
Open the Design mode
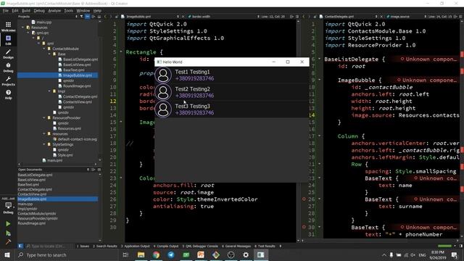point(8,54)
